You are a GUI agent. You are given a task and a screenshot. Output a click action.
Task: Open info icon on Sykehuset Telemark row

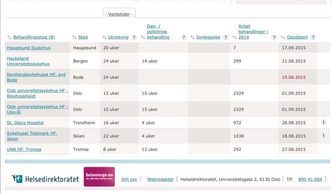(323, 136)
